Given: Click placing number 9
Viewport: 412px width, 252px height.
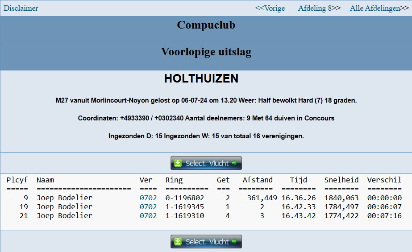Looking at the screenshot, I should point(26,198).
